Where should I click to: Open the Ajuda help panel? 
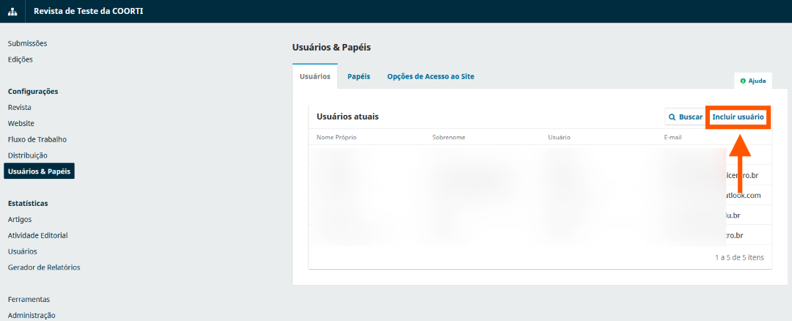tap(752, 81)
